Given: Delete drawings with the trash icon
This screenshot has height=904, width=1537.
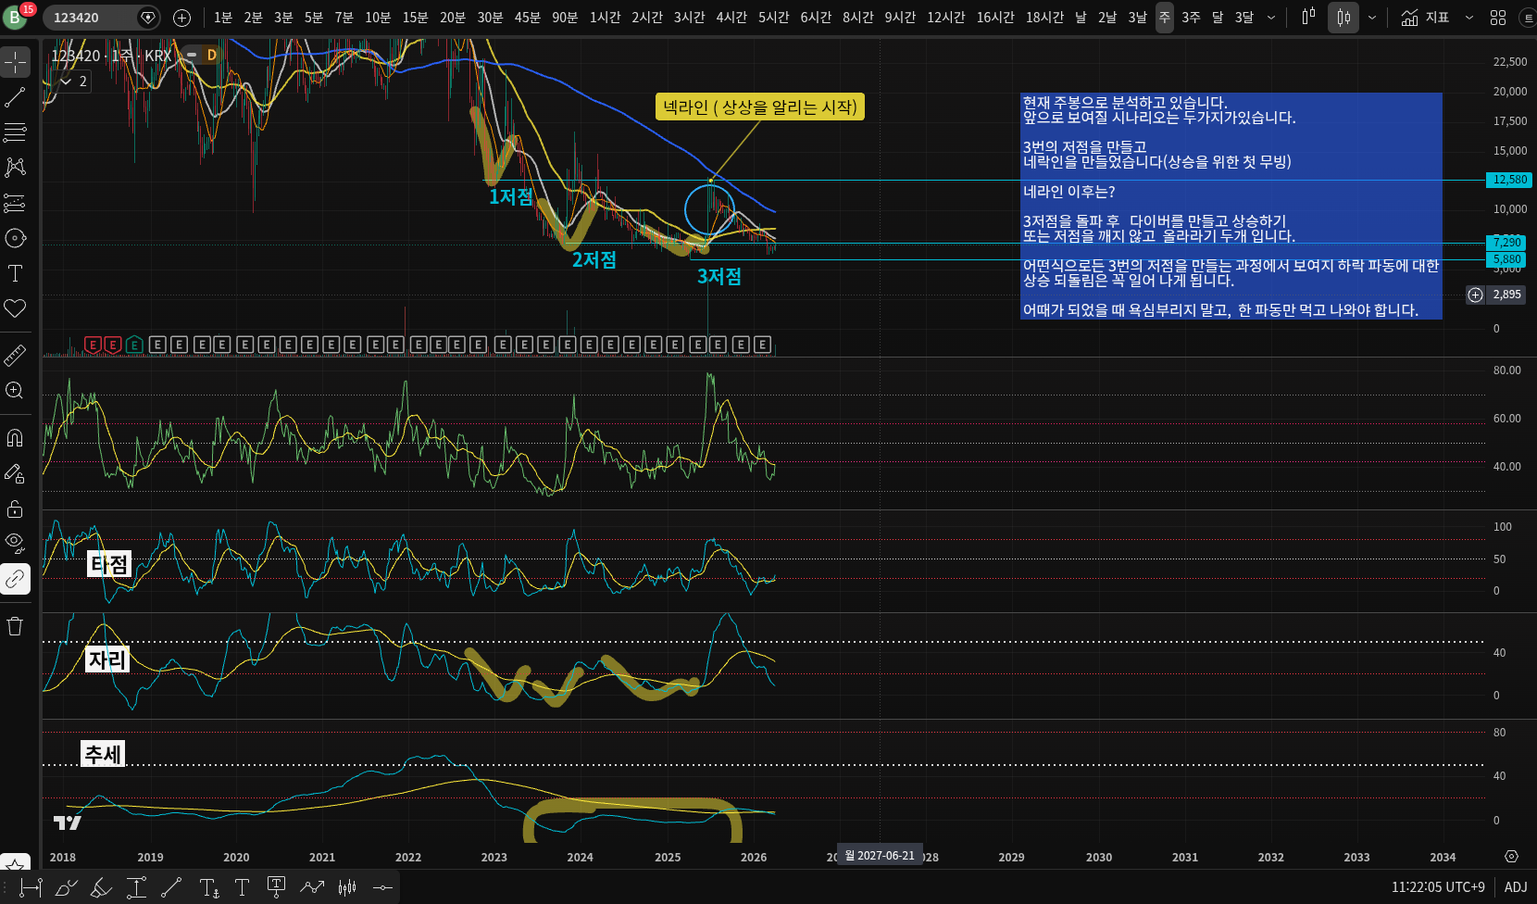Looking at the screenshot, I should point(15,626).
